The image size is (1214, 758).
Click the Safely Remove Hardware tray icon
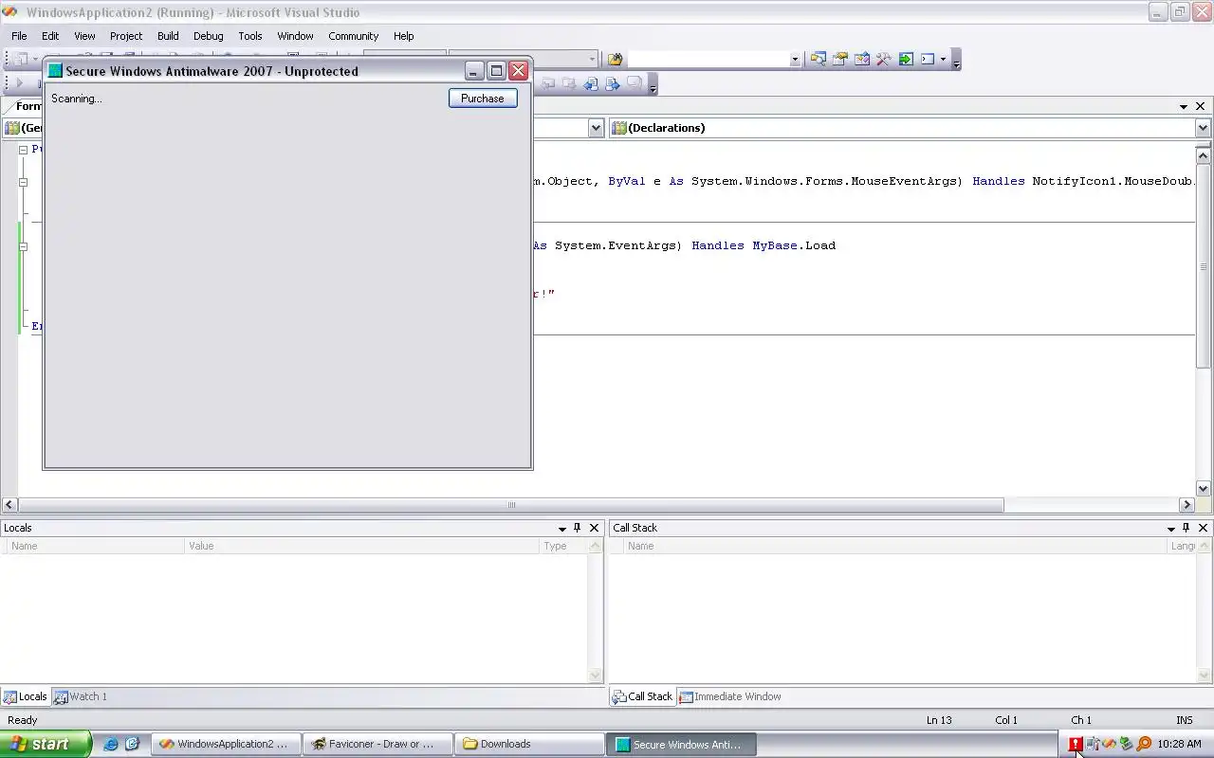point(1126,745)
